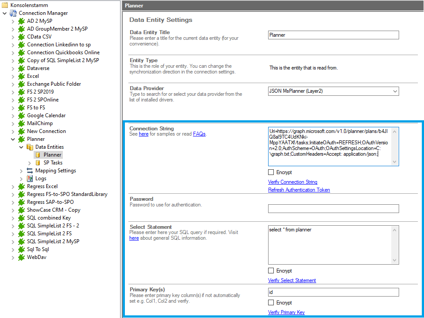Select Google Calendar in connection tree
424x318 pixels.
click(x=46, y=115)
